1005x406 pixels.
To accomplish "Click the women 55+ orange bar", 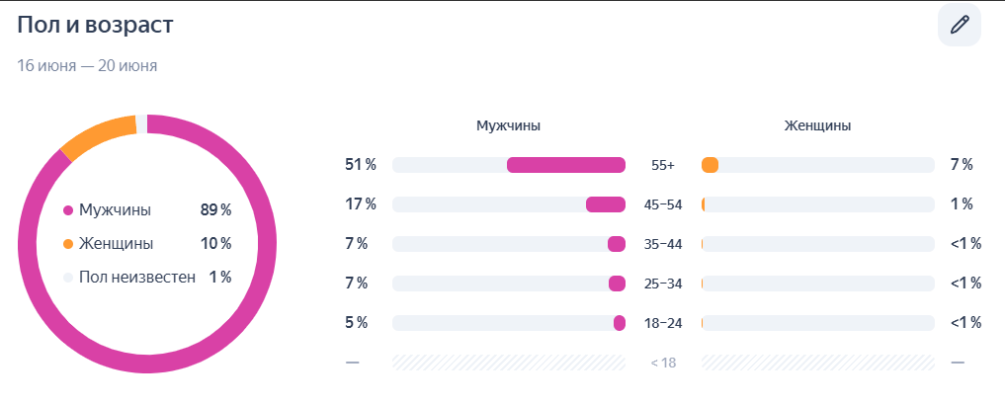I will click(710, 165).
